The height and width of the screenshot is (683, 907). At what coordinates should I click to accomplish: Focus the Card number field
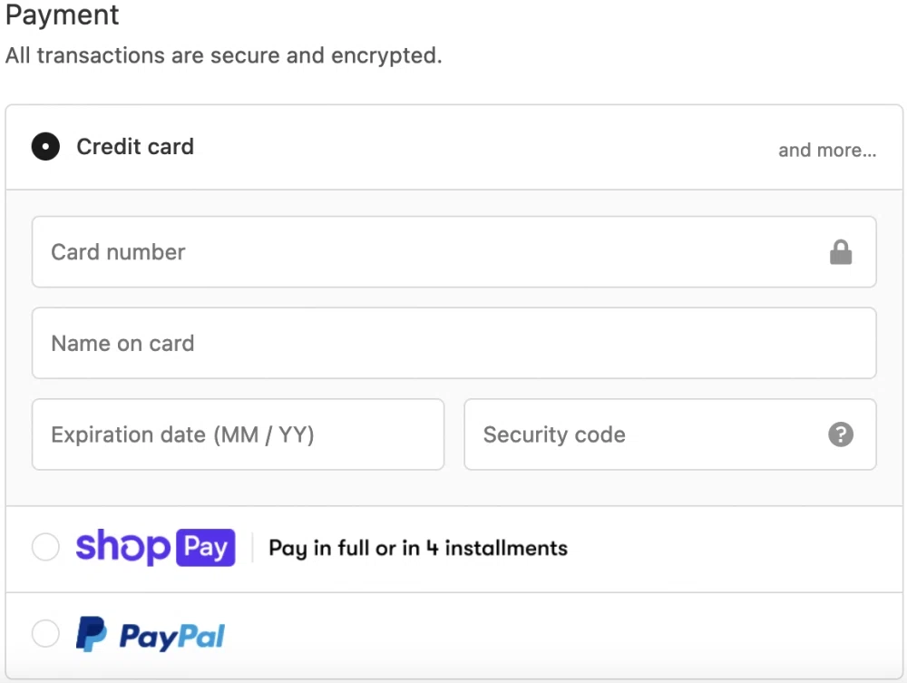(426, 252)
